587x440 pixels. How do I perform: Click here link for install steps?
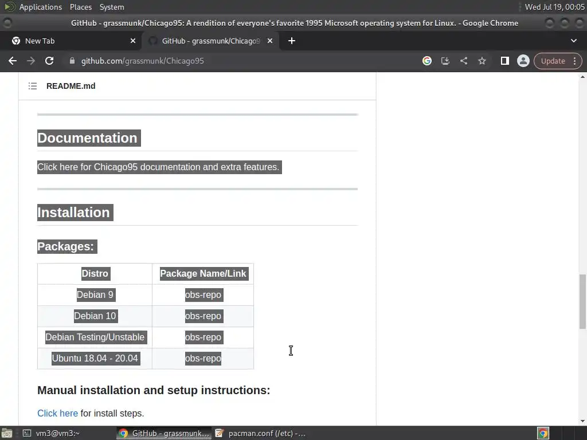[58, 414]
